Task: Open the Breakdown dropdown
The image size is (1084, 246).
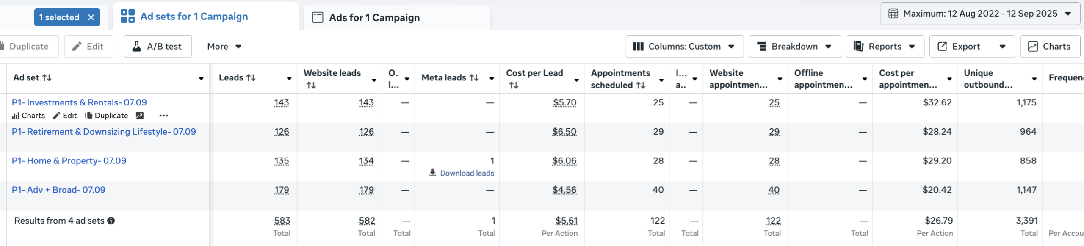Action: point(794,46)
